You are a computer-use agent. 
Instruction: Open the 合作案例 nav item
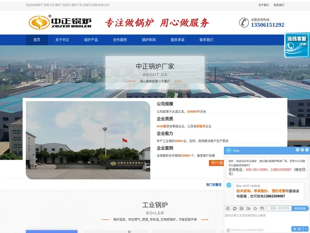(120, 40)
